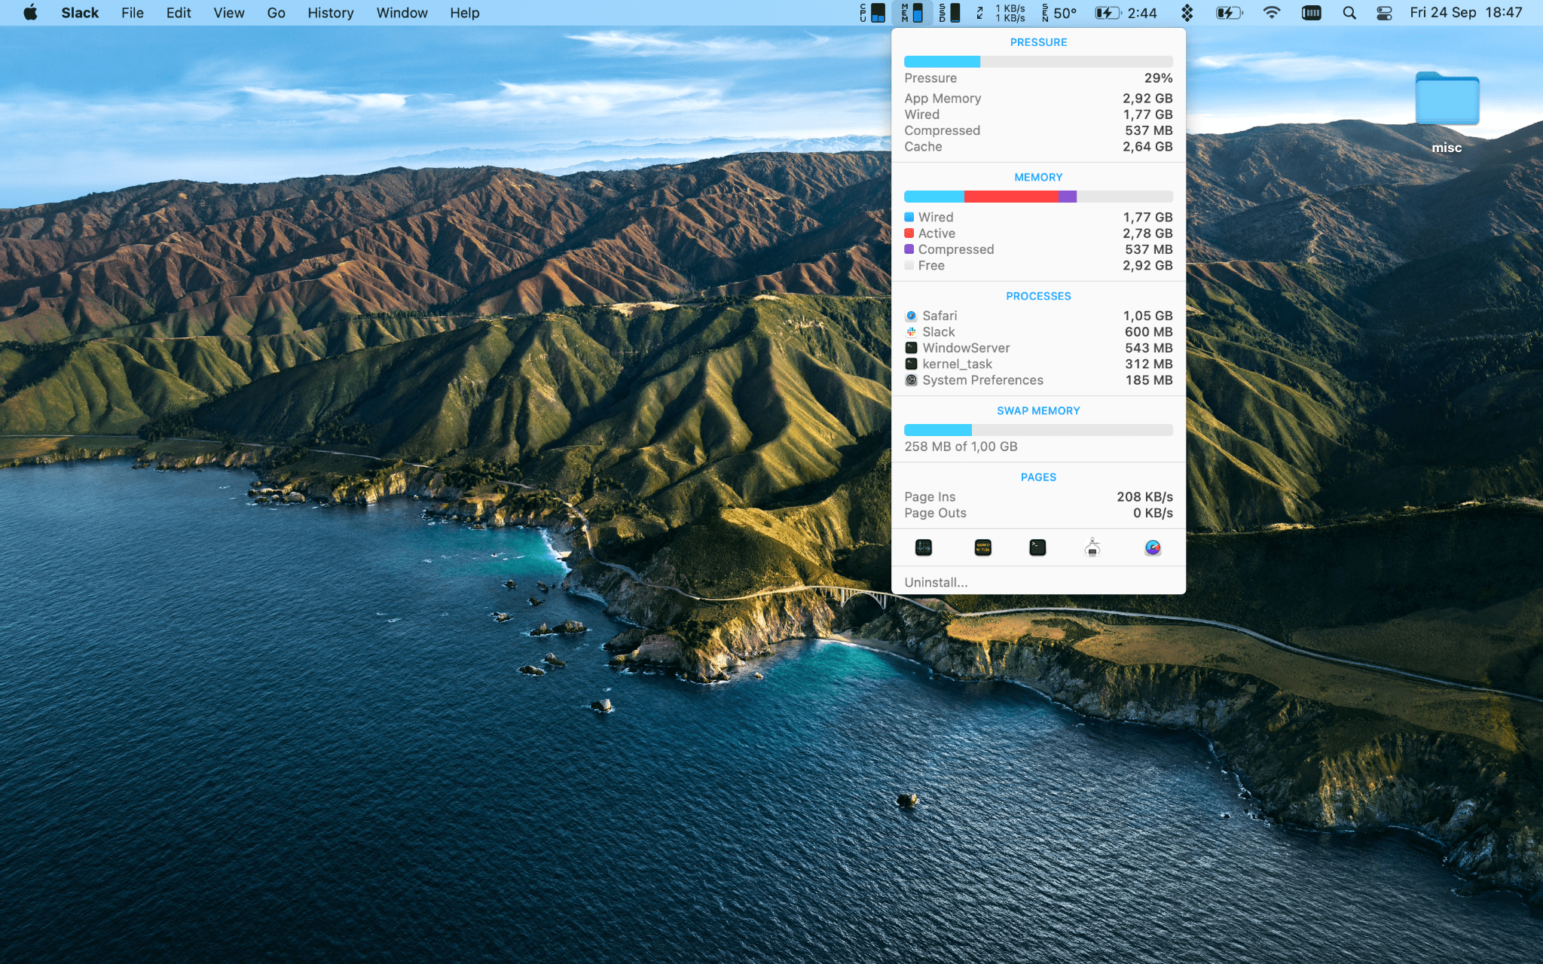Open the Slack menu bar app name
The image size is (1543, 964).
point(79,12)
